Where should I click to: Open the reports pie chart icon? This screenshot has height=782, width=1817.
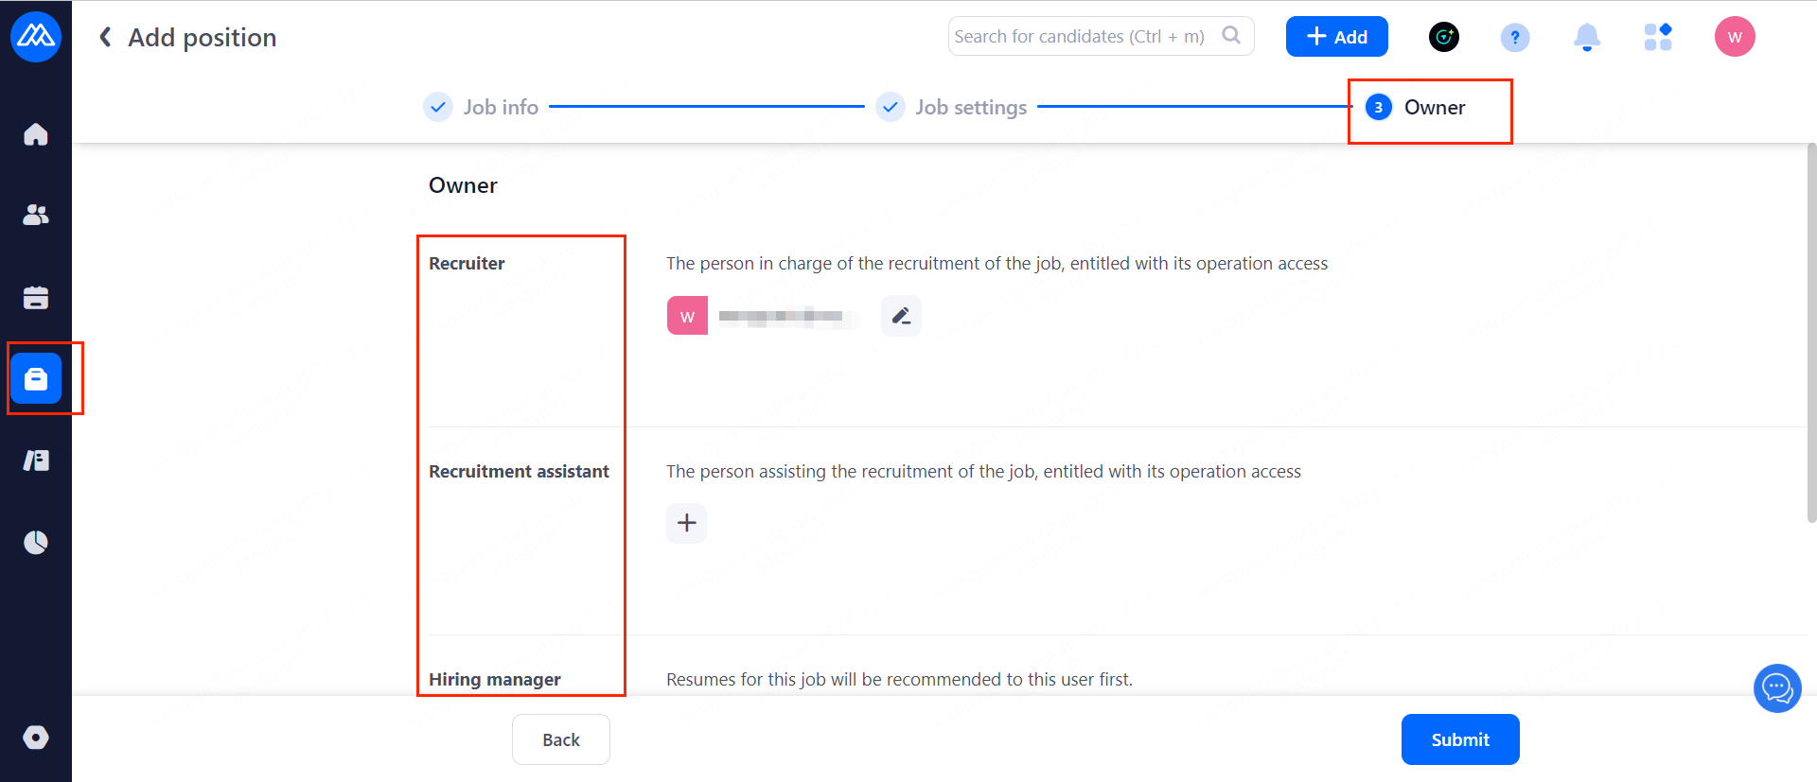pyautogui.click(x=36, y=543)
